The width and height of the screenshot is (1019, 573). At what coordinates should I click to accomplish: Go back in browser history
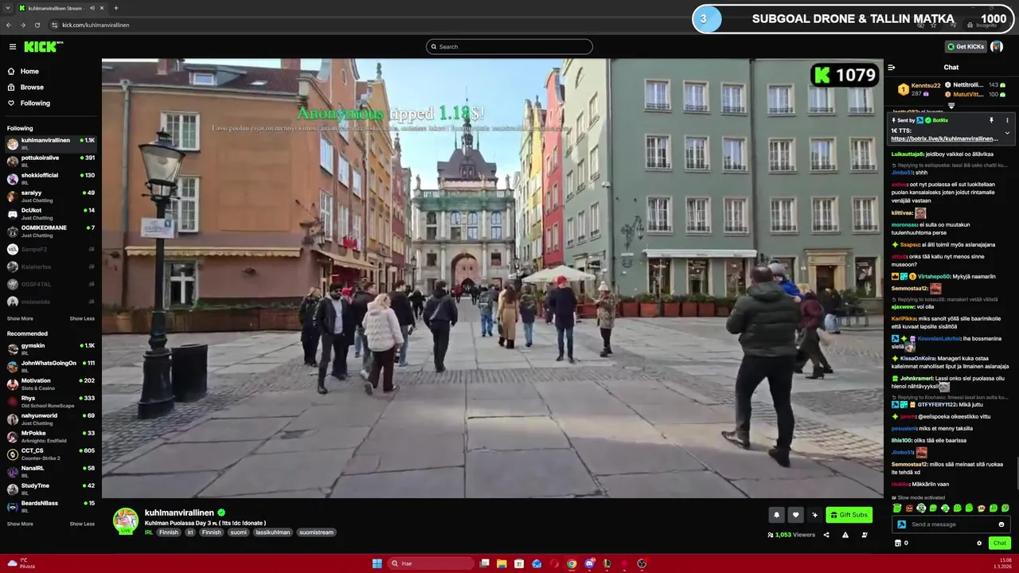point(9,25)
